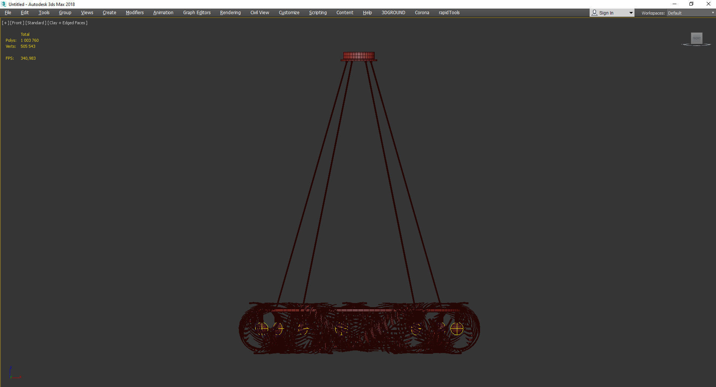
Task: Open the Views menu
Action: [x=87, y=13]
